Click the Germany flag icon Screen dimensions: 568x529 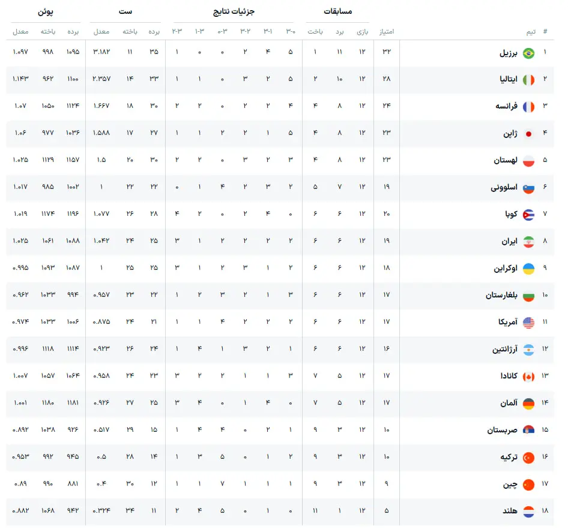click(x=528, y=404)
